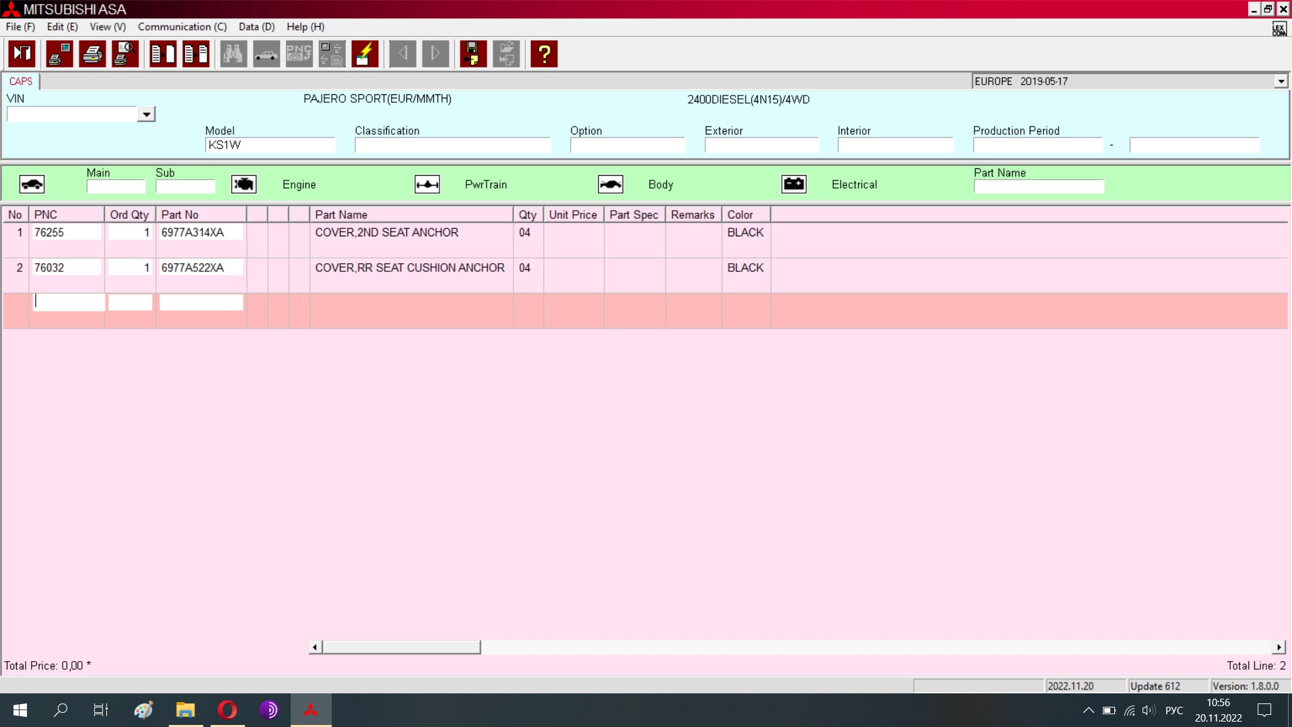The width and height of the screenshot is (1292, 727).
Task: Click the PwrTrain group icon
Action: [x=427, y=184]
